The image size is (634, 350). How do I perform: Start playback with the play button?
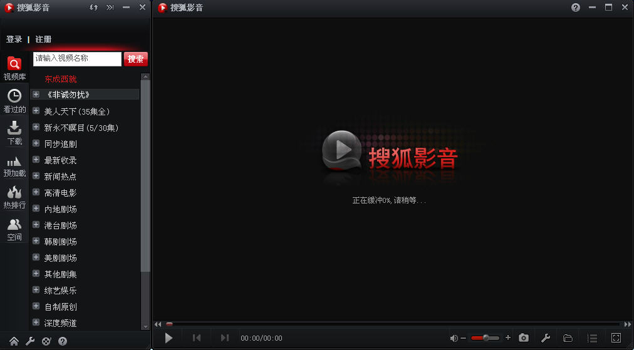tap(169, 338)
